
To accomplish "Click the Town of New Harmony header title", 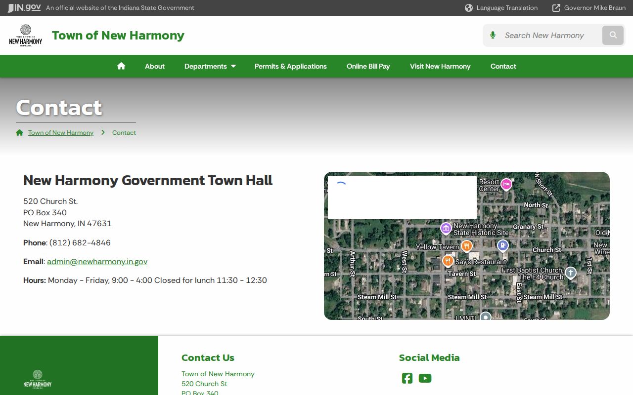I will (118, 35).
